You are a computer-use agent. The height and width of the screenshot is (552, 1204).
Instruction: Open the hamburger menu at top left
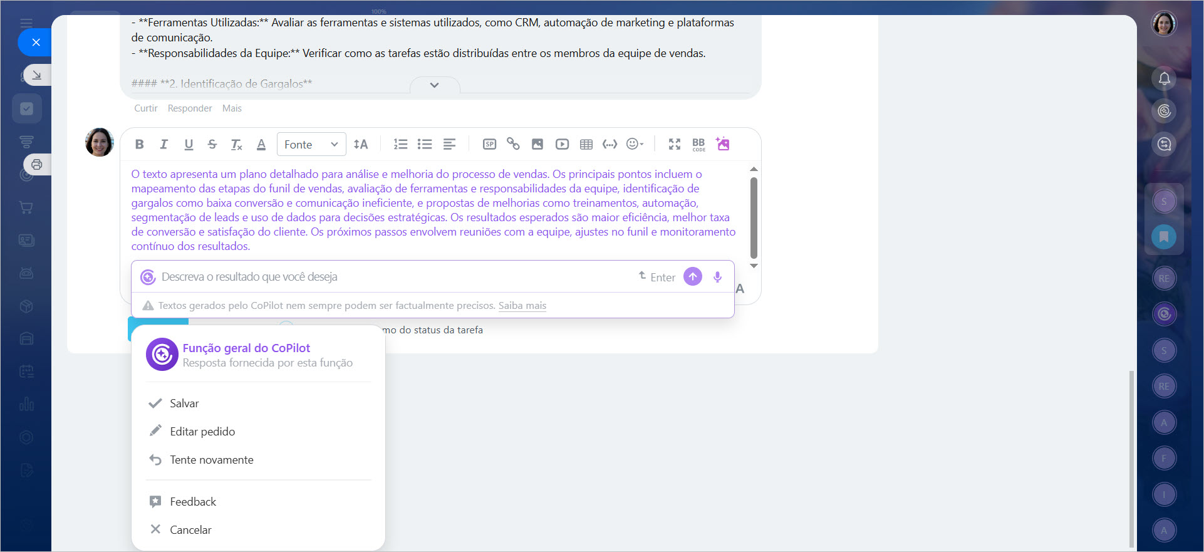click(x=26, y=23)
